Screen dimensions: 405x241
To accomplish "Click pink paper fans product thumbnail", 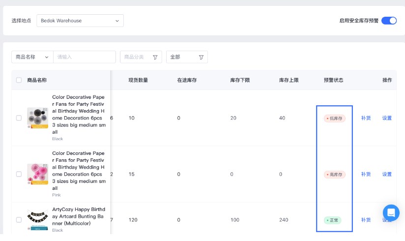I will [38, 174].
